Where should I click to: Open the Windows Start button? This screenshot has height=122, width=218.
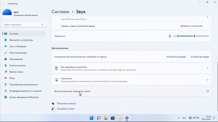click(92, 118)
